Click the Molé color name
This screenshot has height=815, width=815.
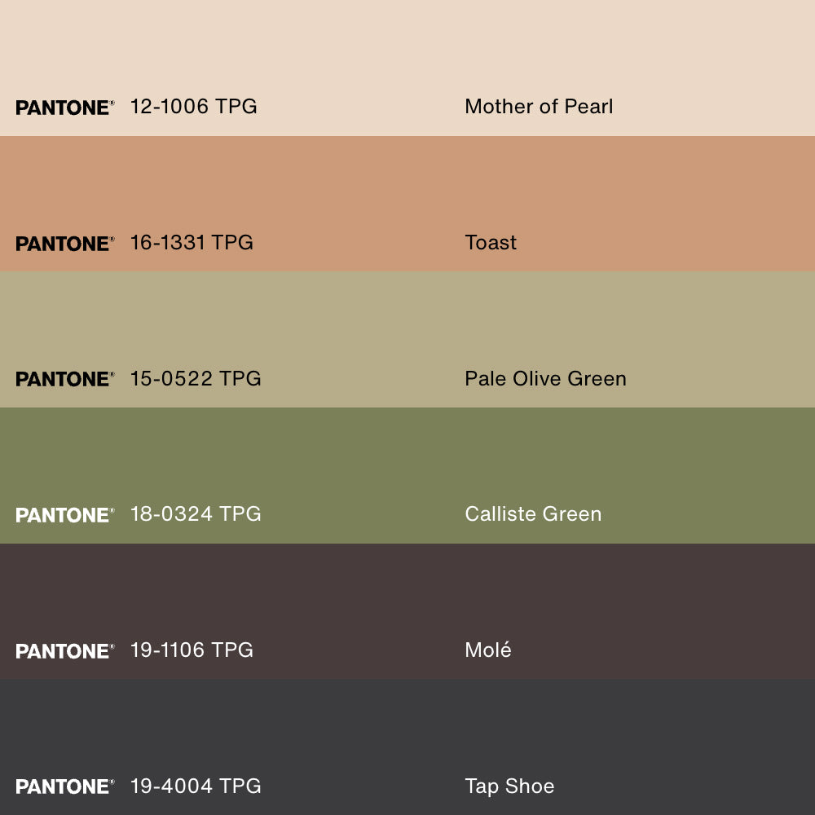[488, 650]
